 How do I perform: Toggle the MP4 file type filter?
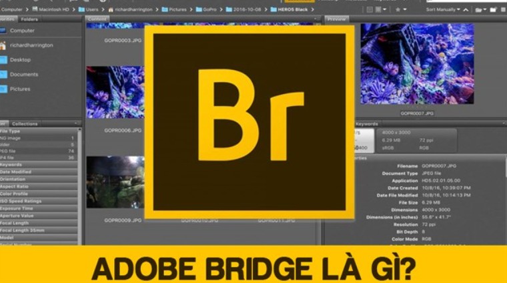(37, 158)
